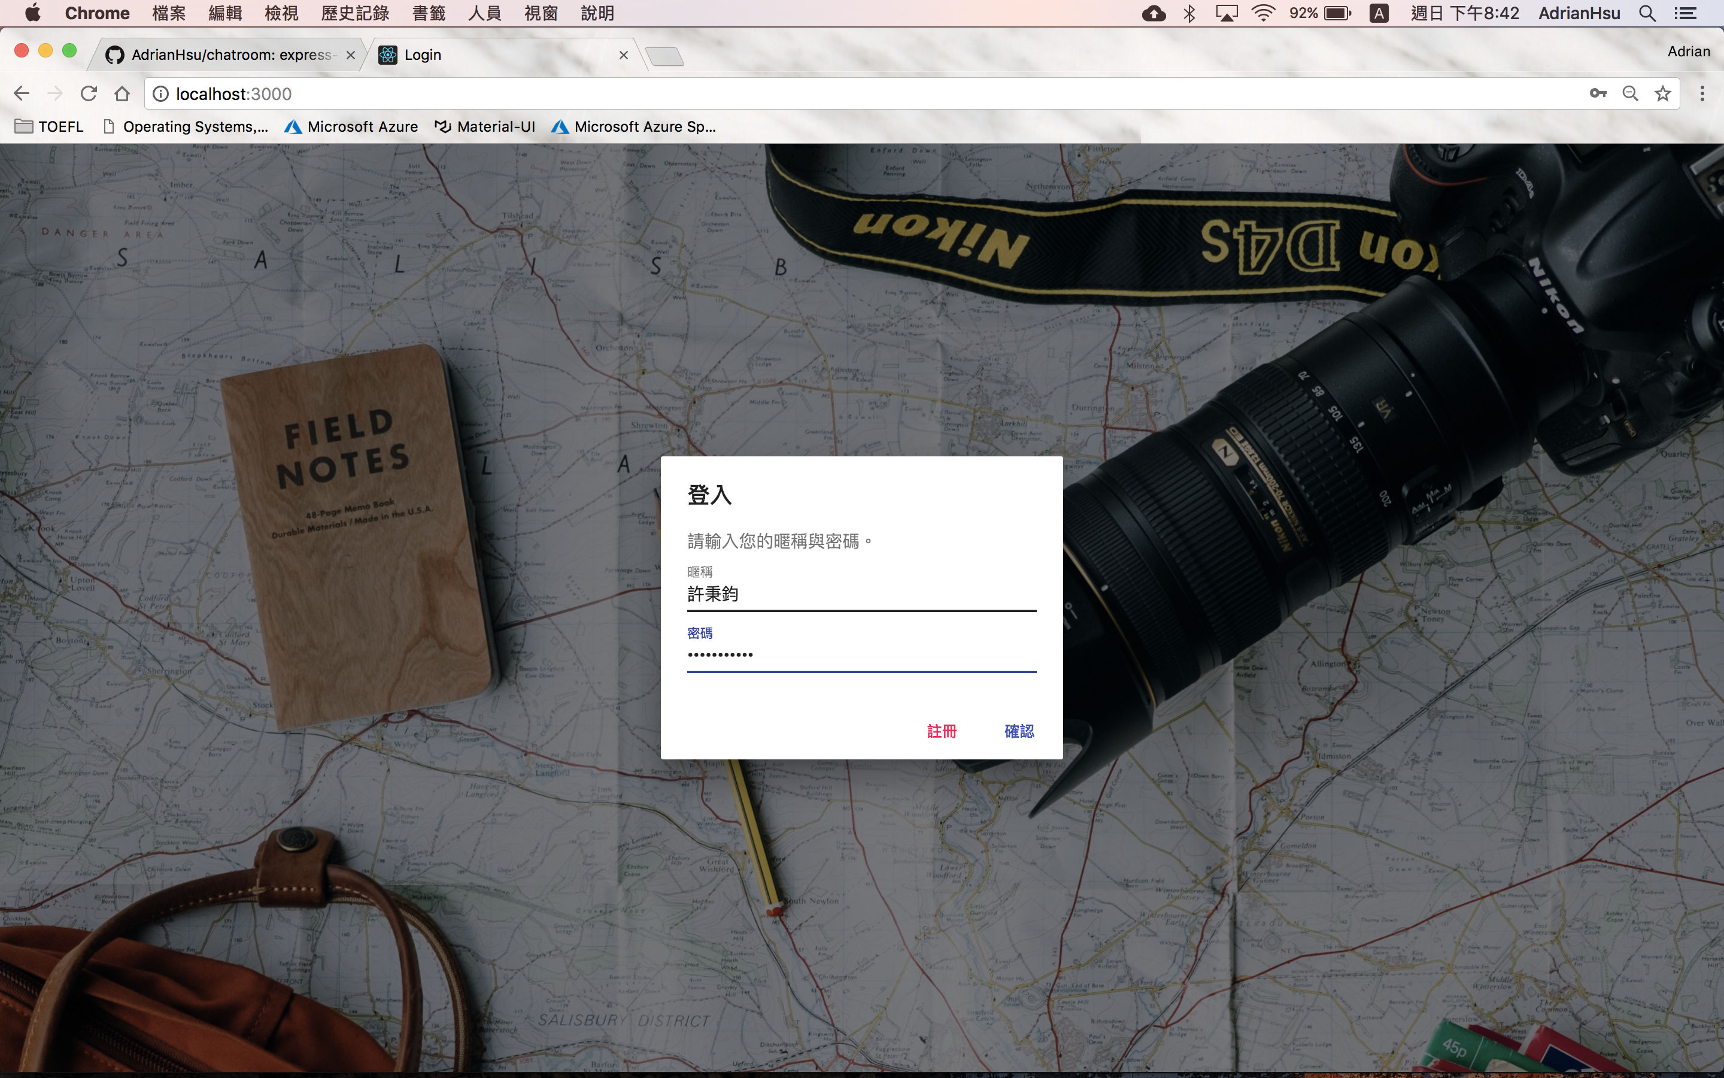Go to the home page icon
The width and height of the screenshot is (1724, 1078).
[122, 93]
